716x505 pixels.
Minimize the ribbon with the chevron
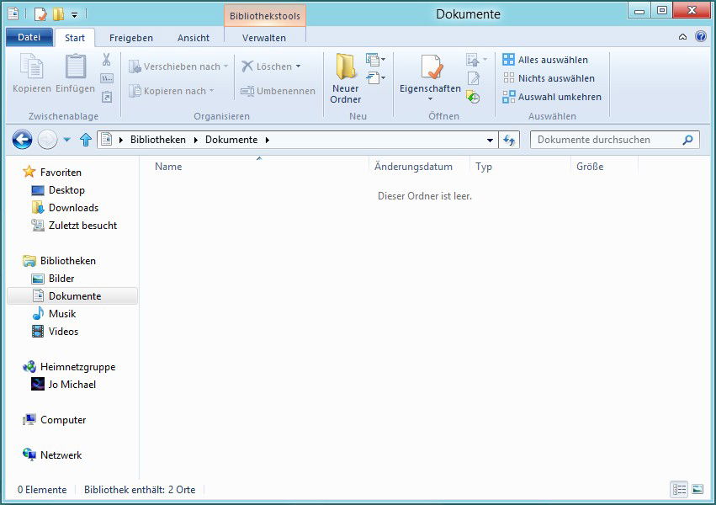pyautogui.click(x=682, y=37)
